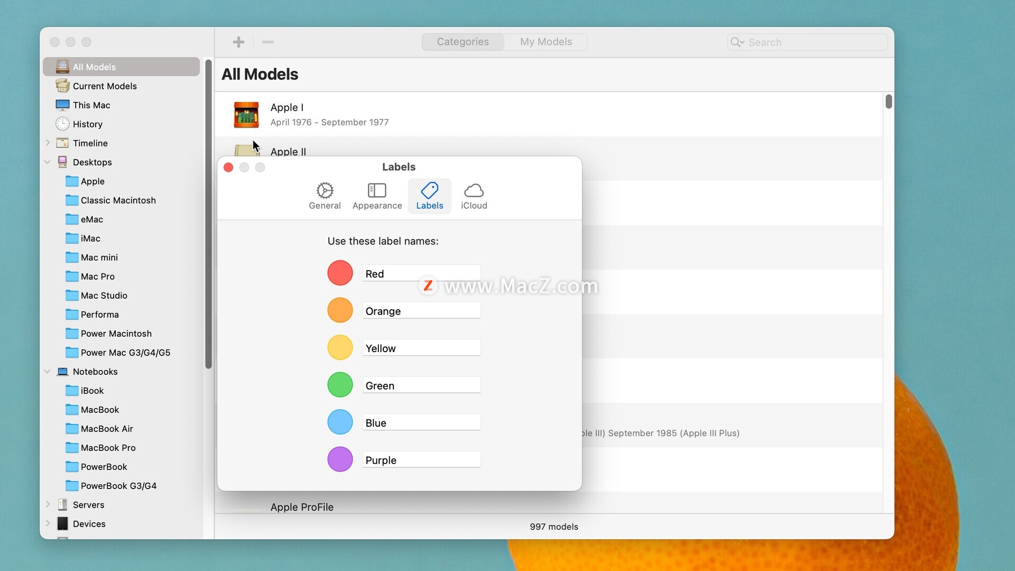The height and width of the screenshot is (571, 1015).
Task: Click the plus add button in toolbar
Action: 238,42
